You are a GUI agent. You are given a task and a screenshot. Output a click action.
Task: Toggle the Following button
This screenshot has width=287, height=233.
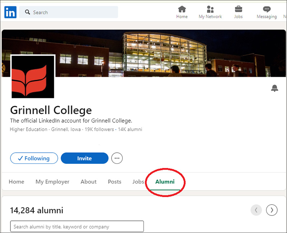pyautogui.click(x=34, y=158)
